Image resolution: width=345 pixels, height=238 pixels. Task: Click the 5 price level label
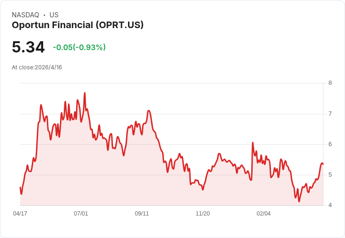tap(330, 175)
